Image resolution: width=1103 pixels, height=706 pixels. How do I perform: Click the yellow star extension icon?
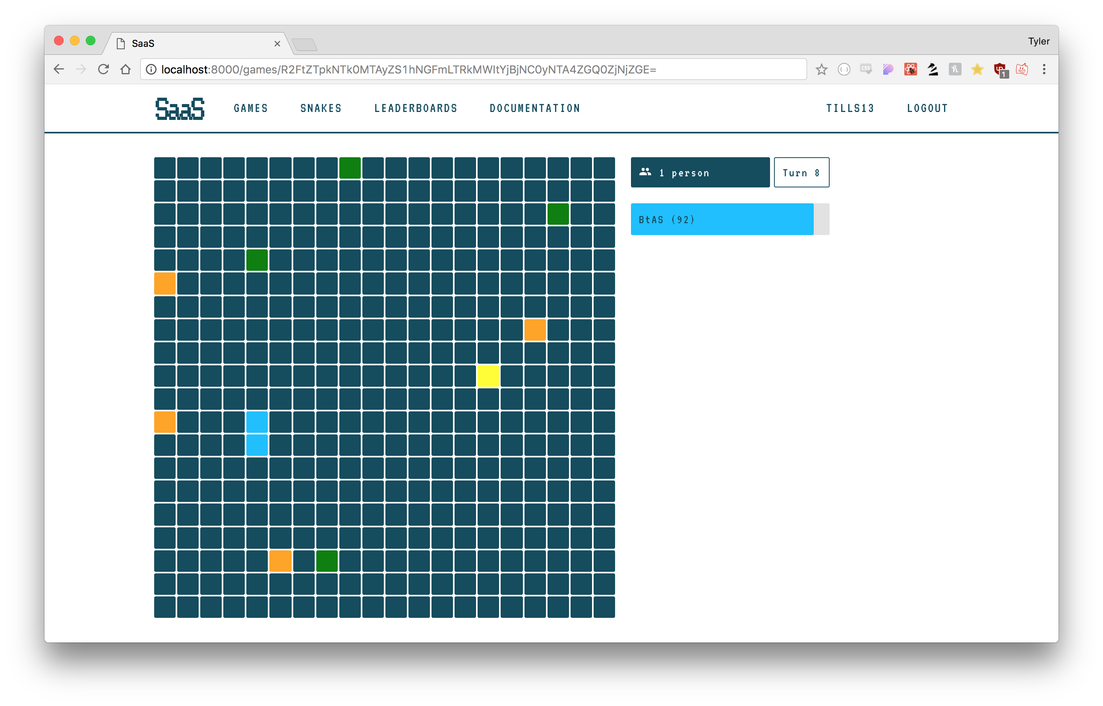tap(977, 69)
